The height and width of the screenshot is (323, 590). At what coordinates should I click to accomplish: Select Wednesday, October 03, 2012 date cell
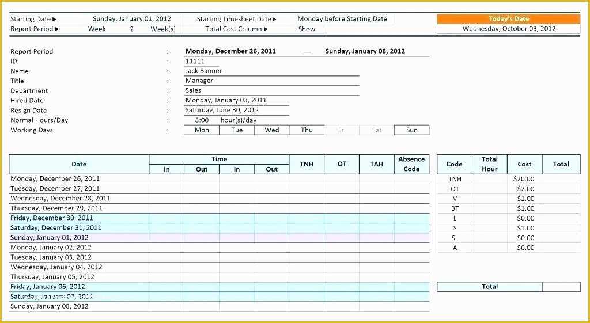coord(508,29)
